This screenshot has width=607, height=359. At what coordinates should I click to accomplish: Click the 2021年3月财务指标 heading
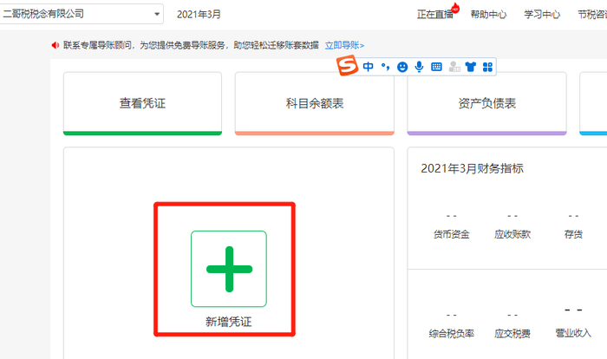tap(472, 168)
